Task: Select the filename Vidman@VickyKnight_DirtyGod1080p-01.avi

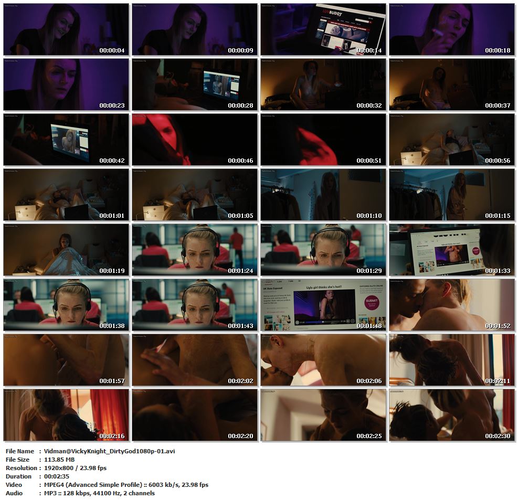Action: point(109,451)
